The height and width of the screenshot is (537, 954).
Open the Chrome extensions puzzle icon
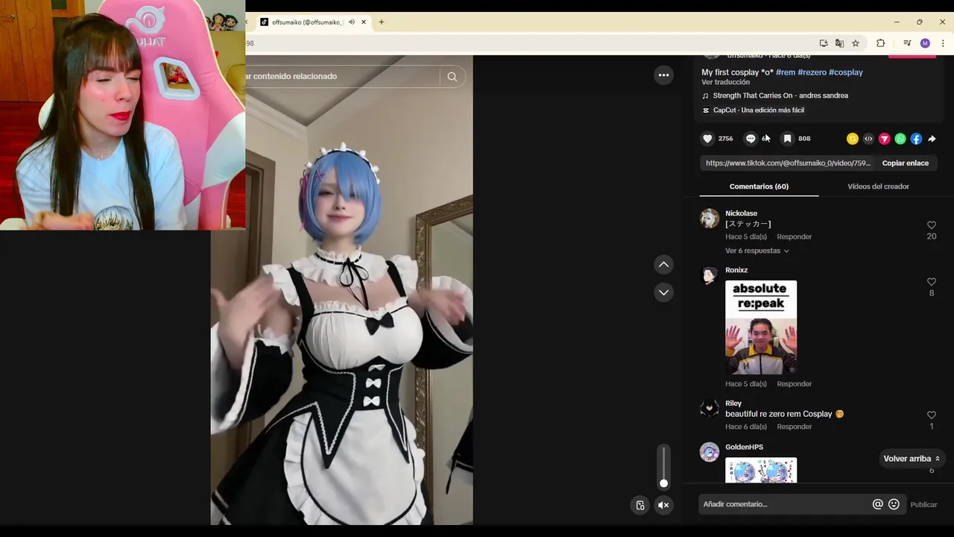pyautogui.click(x=880, y=43)
